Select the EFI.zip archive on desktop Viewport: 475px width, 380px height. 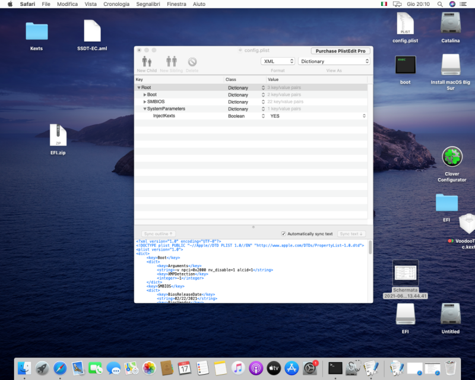(58, 136)
